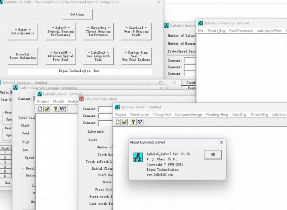The height and width of the screenshot is (210, 287).
Task: Click second Comment field in Laby Seal
Action: coord(106,116)
